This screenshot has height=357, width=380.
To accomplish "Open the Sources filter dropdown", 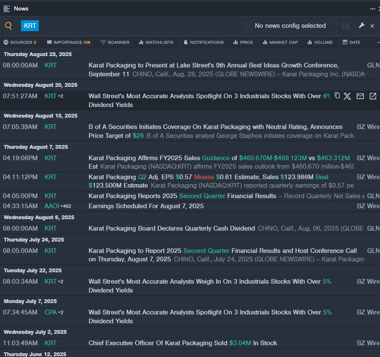I will point(20,42).
